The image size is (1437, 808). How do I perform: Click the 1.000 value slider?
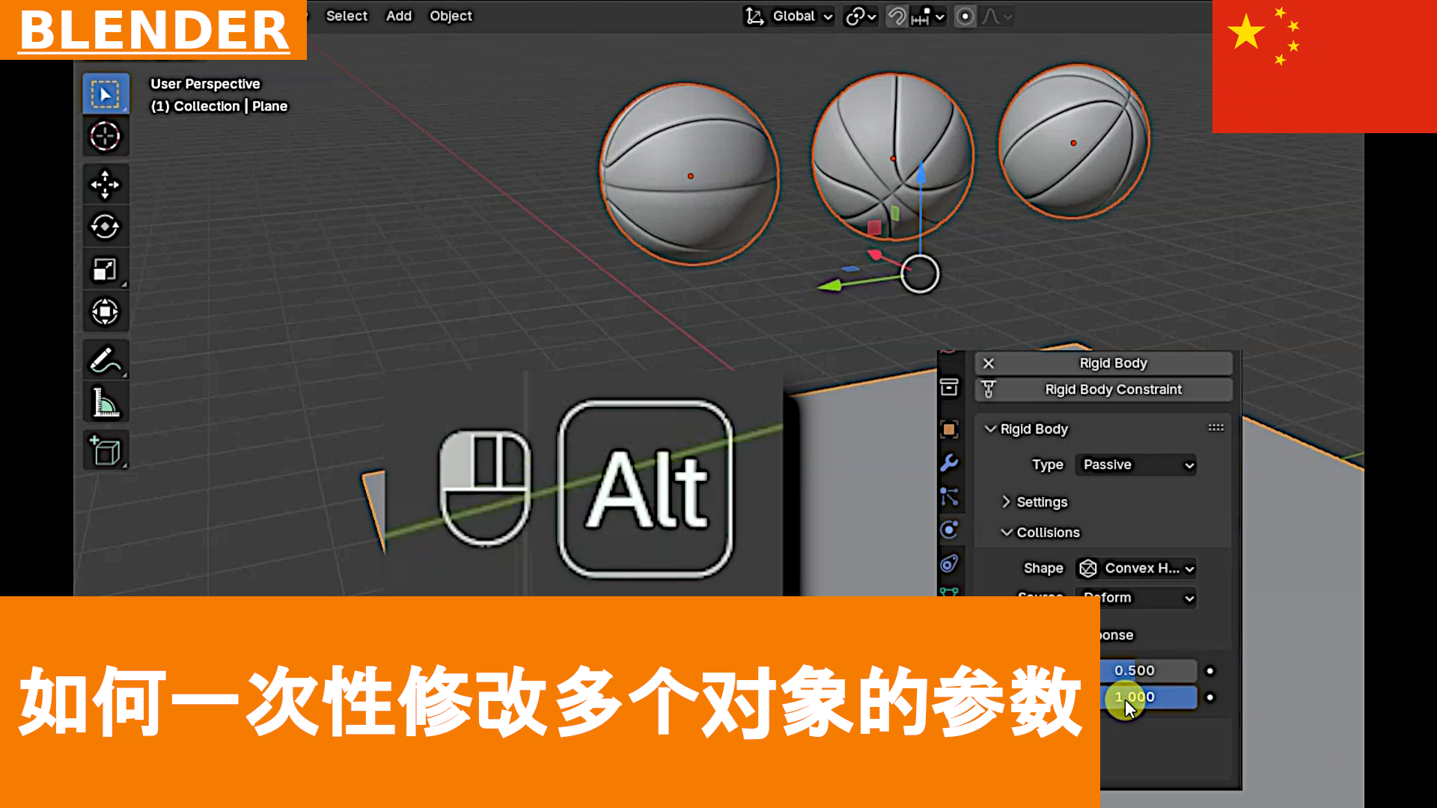click(1148, 697)
